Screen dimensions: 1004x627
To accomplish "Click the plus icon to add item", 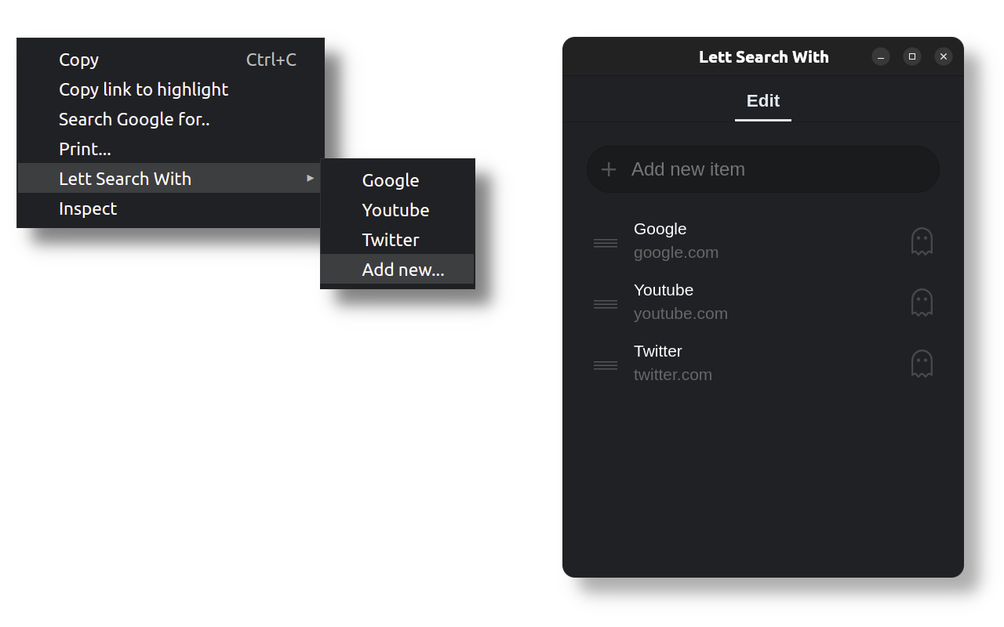I will click(x=609, y=169).
